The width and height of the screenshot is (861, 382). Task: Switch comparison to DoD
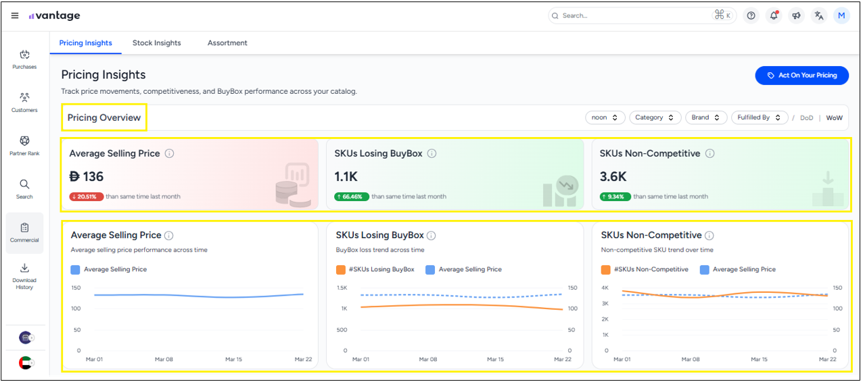pos(807,117)
